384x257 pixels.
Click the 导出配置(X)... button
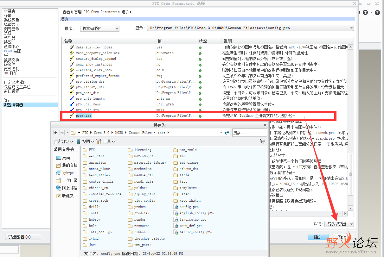(23, 237)
